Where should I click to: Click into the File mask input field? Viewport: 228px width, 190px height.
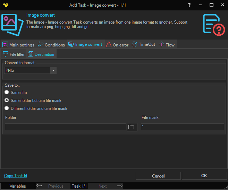[x=182, y=127]
